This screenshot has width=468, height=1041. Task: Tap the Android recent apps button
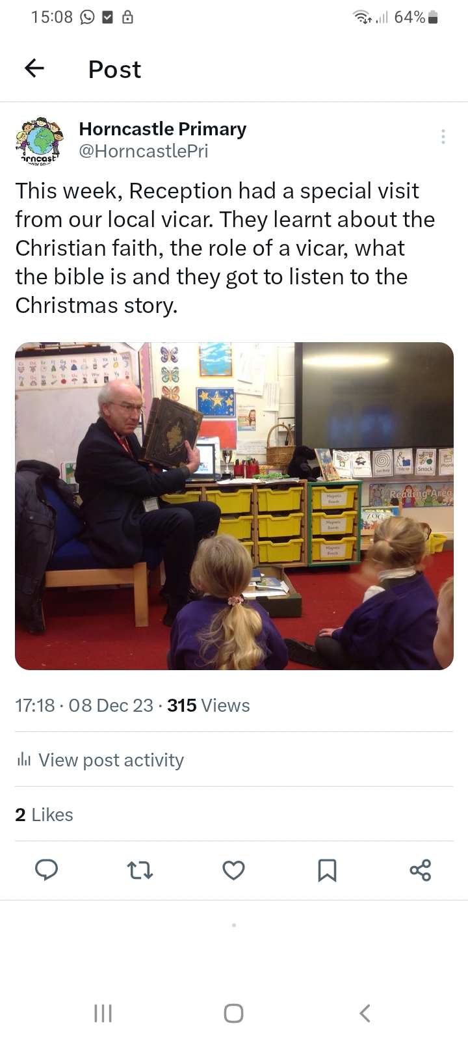[103, 1013]
